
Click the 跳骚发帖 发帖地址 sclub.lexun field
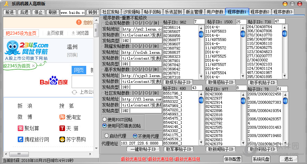[141, 52]
